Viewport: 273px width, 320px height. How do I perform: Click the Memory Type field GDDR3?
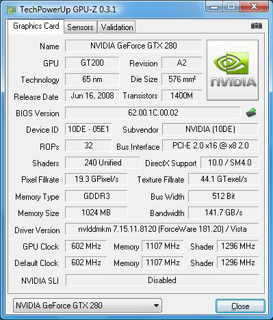tap(96, 196)
